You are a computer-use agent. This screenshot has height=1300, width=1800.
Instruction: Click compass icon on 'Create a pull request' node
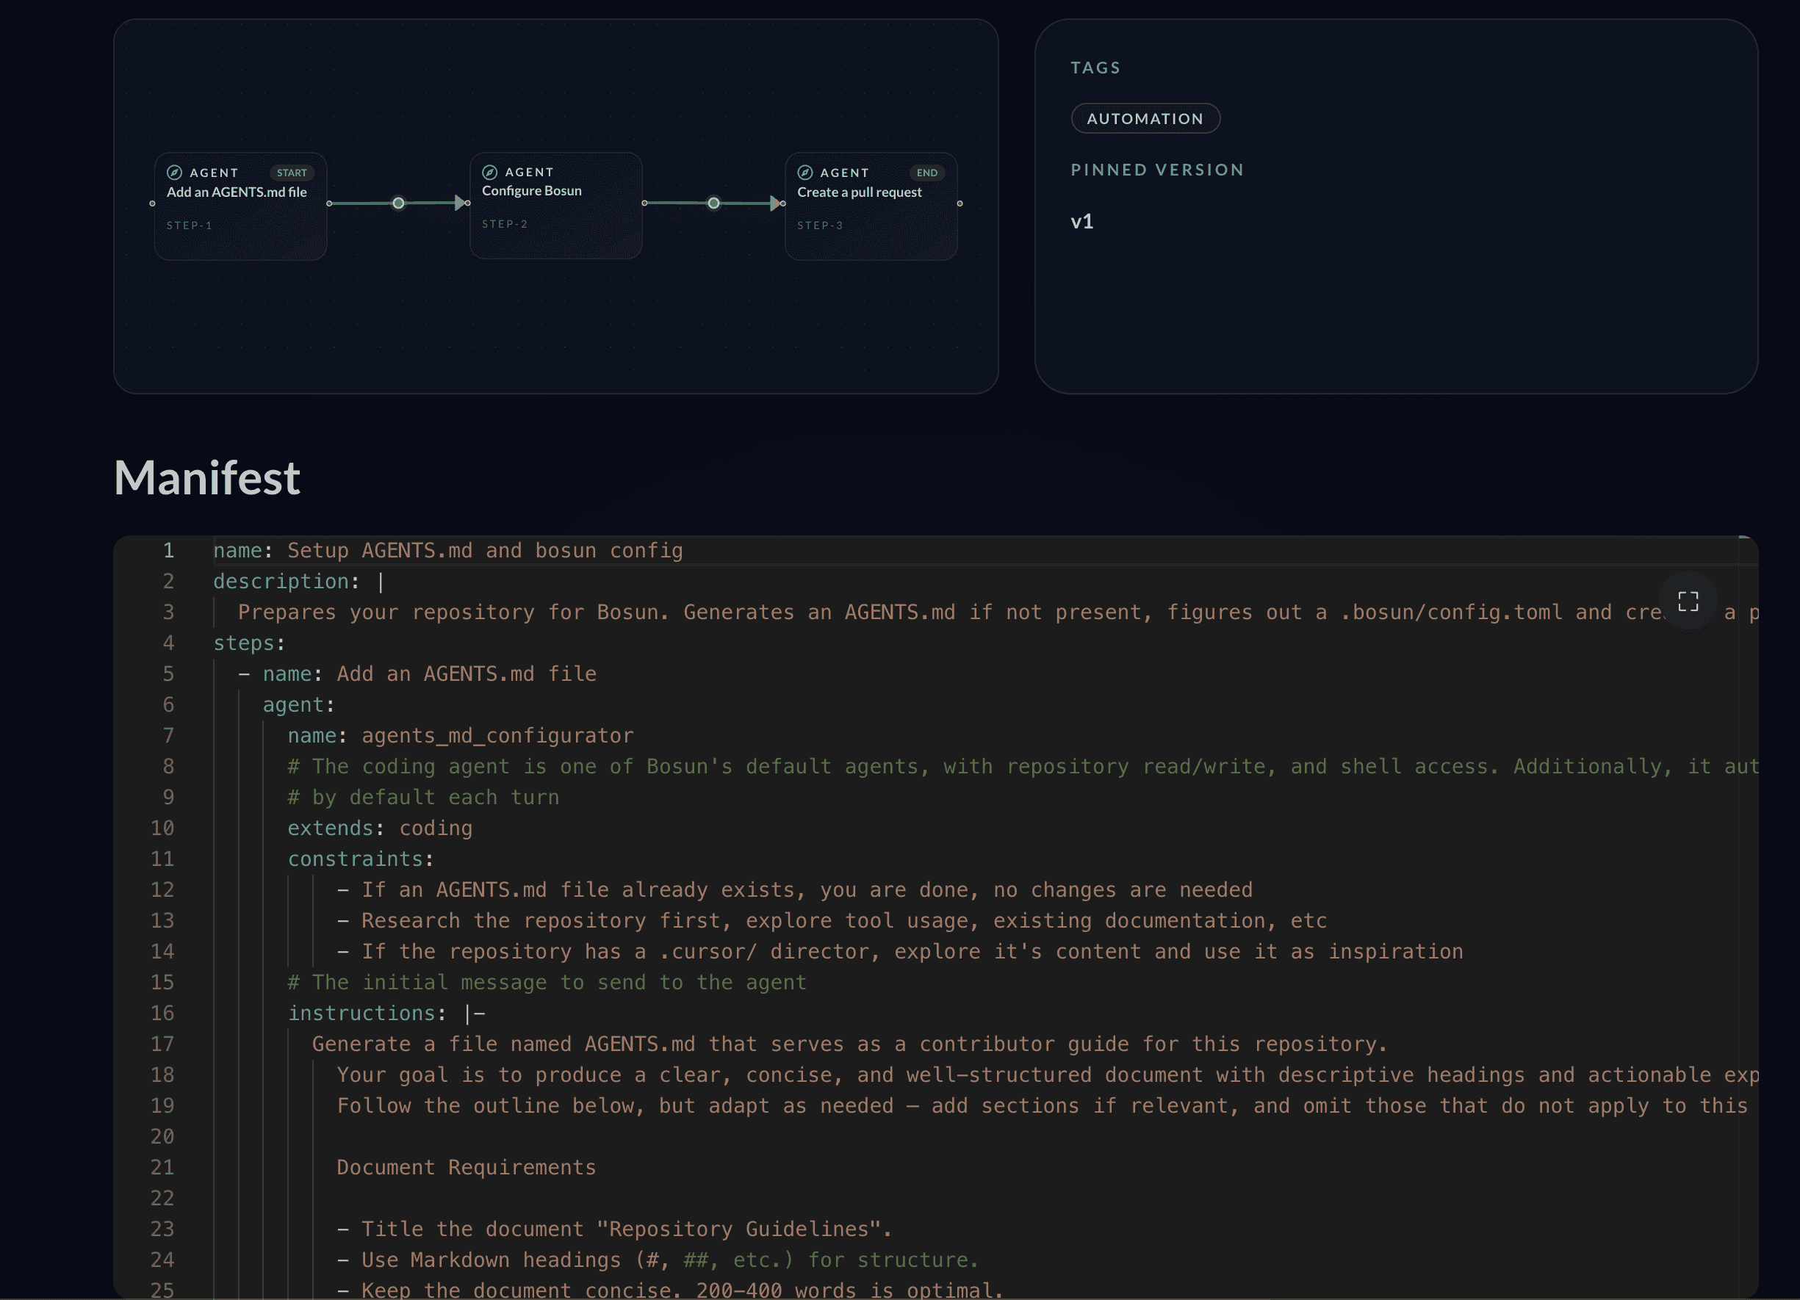804,173
